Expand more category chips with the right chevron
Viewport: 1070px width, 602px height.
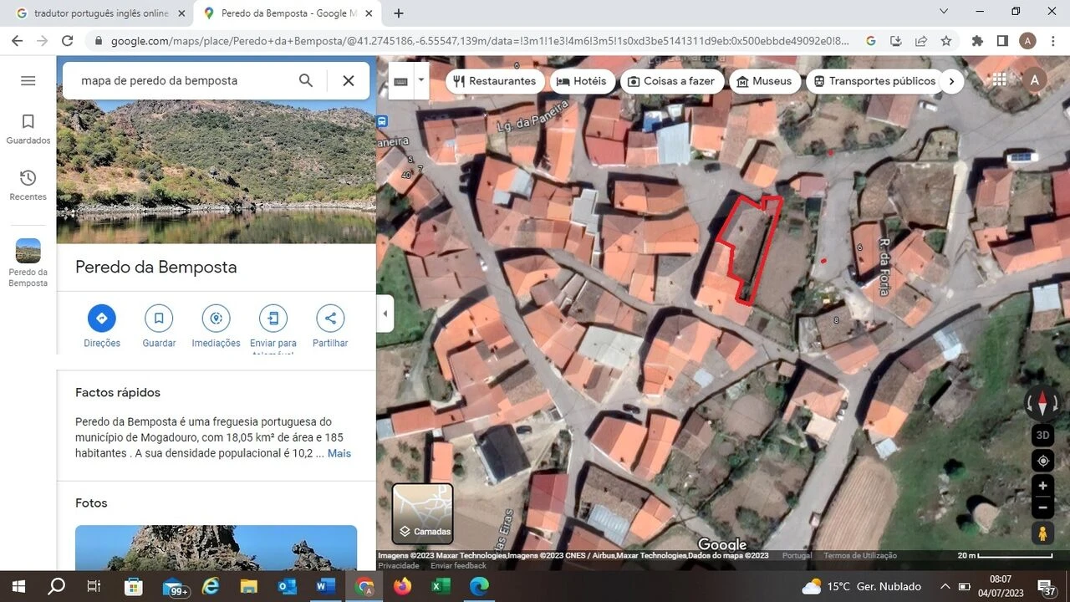click(x=951, y=81)
